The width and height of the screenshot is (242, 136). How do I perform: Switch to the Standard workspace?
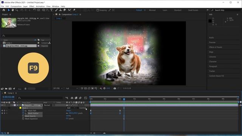click(178, 10)
